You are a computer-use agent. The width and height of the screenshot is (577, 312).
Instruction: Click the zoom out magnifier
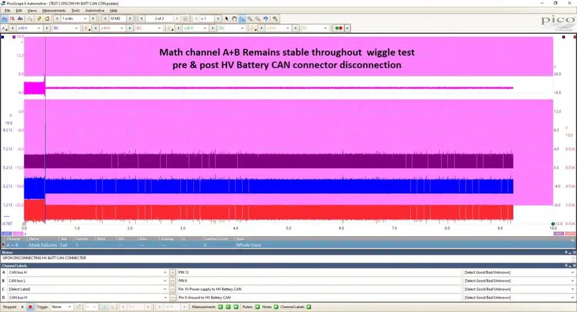(x=258, y=19)
